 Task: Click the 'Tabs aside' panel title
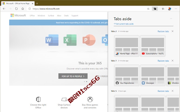pyautogui.click(x=123, y=19)
